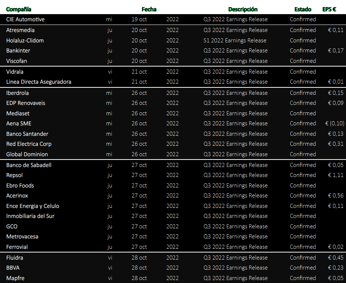Select the Mediaset company cell
This screenshot has width=346, height=283.
click(18, 113)
